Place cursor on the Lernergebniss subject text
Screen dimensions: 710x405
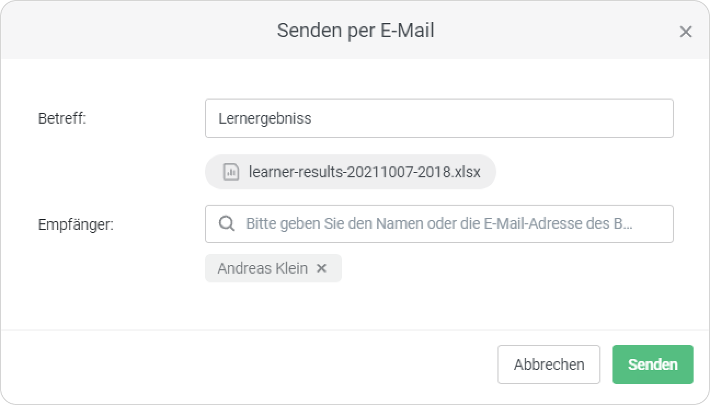[265, 119]
